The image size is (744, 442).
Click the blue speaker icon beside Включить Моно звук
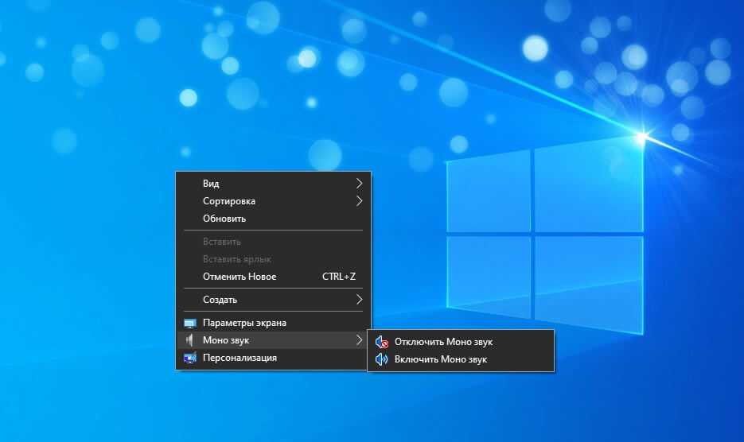(x=382, y=359)
